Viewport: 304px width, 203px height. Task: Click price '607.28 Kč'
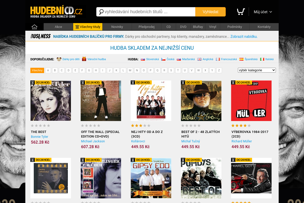click(90, 147)
